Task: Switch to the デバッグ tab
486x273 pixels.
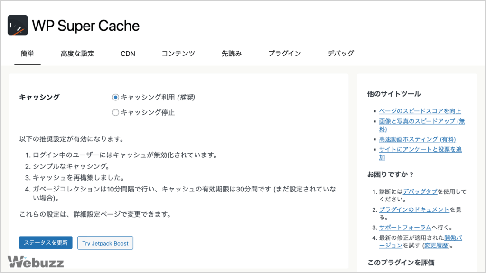Action: click(x=341, y=54)
